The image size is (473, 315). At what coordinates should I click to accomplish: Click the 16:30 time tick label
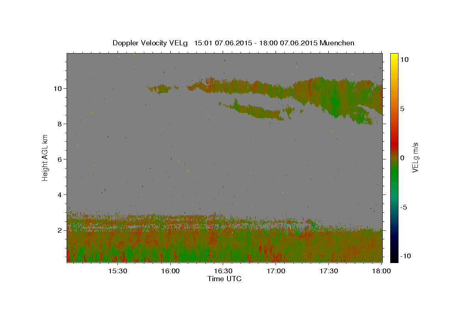[223, 271]
